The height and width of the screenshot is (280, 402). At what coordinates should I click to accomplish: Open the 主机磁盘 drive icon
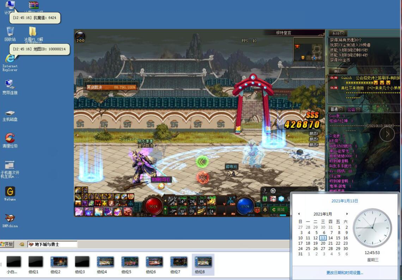click(x=10, y=116)
